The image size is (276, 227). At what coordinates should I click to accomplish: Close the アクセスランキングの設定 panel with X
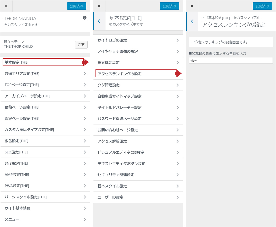tap(192, 6)
